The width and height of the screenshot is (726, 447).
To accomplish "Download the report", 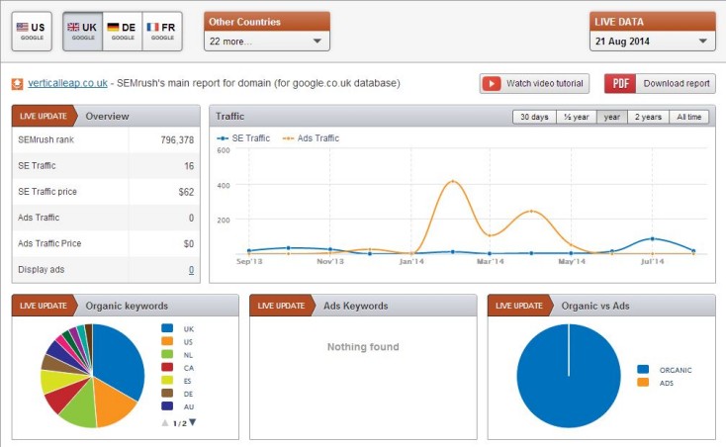I will [x=660, y=83].
